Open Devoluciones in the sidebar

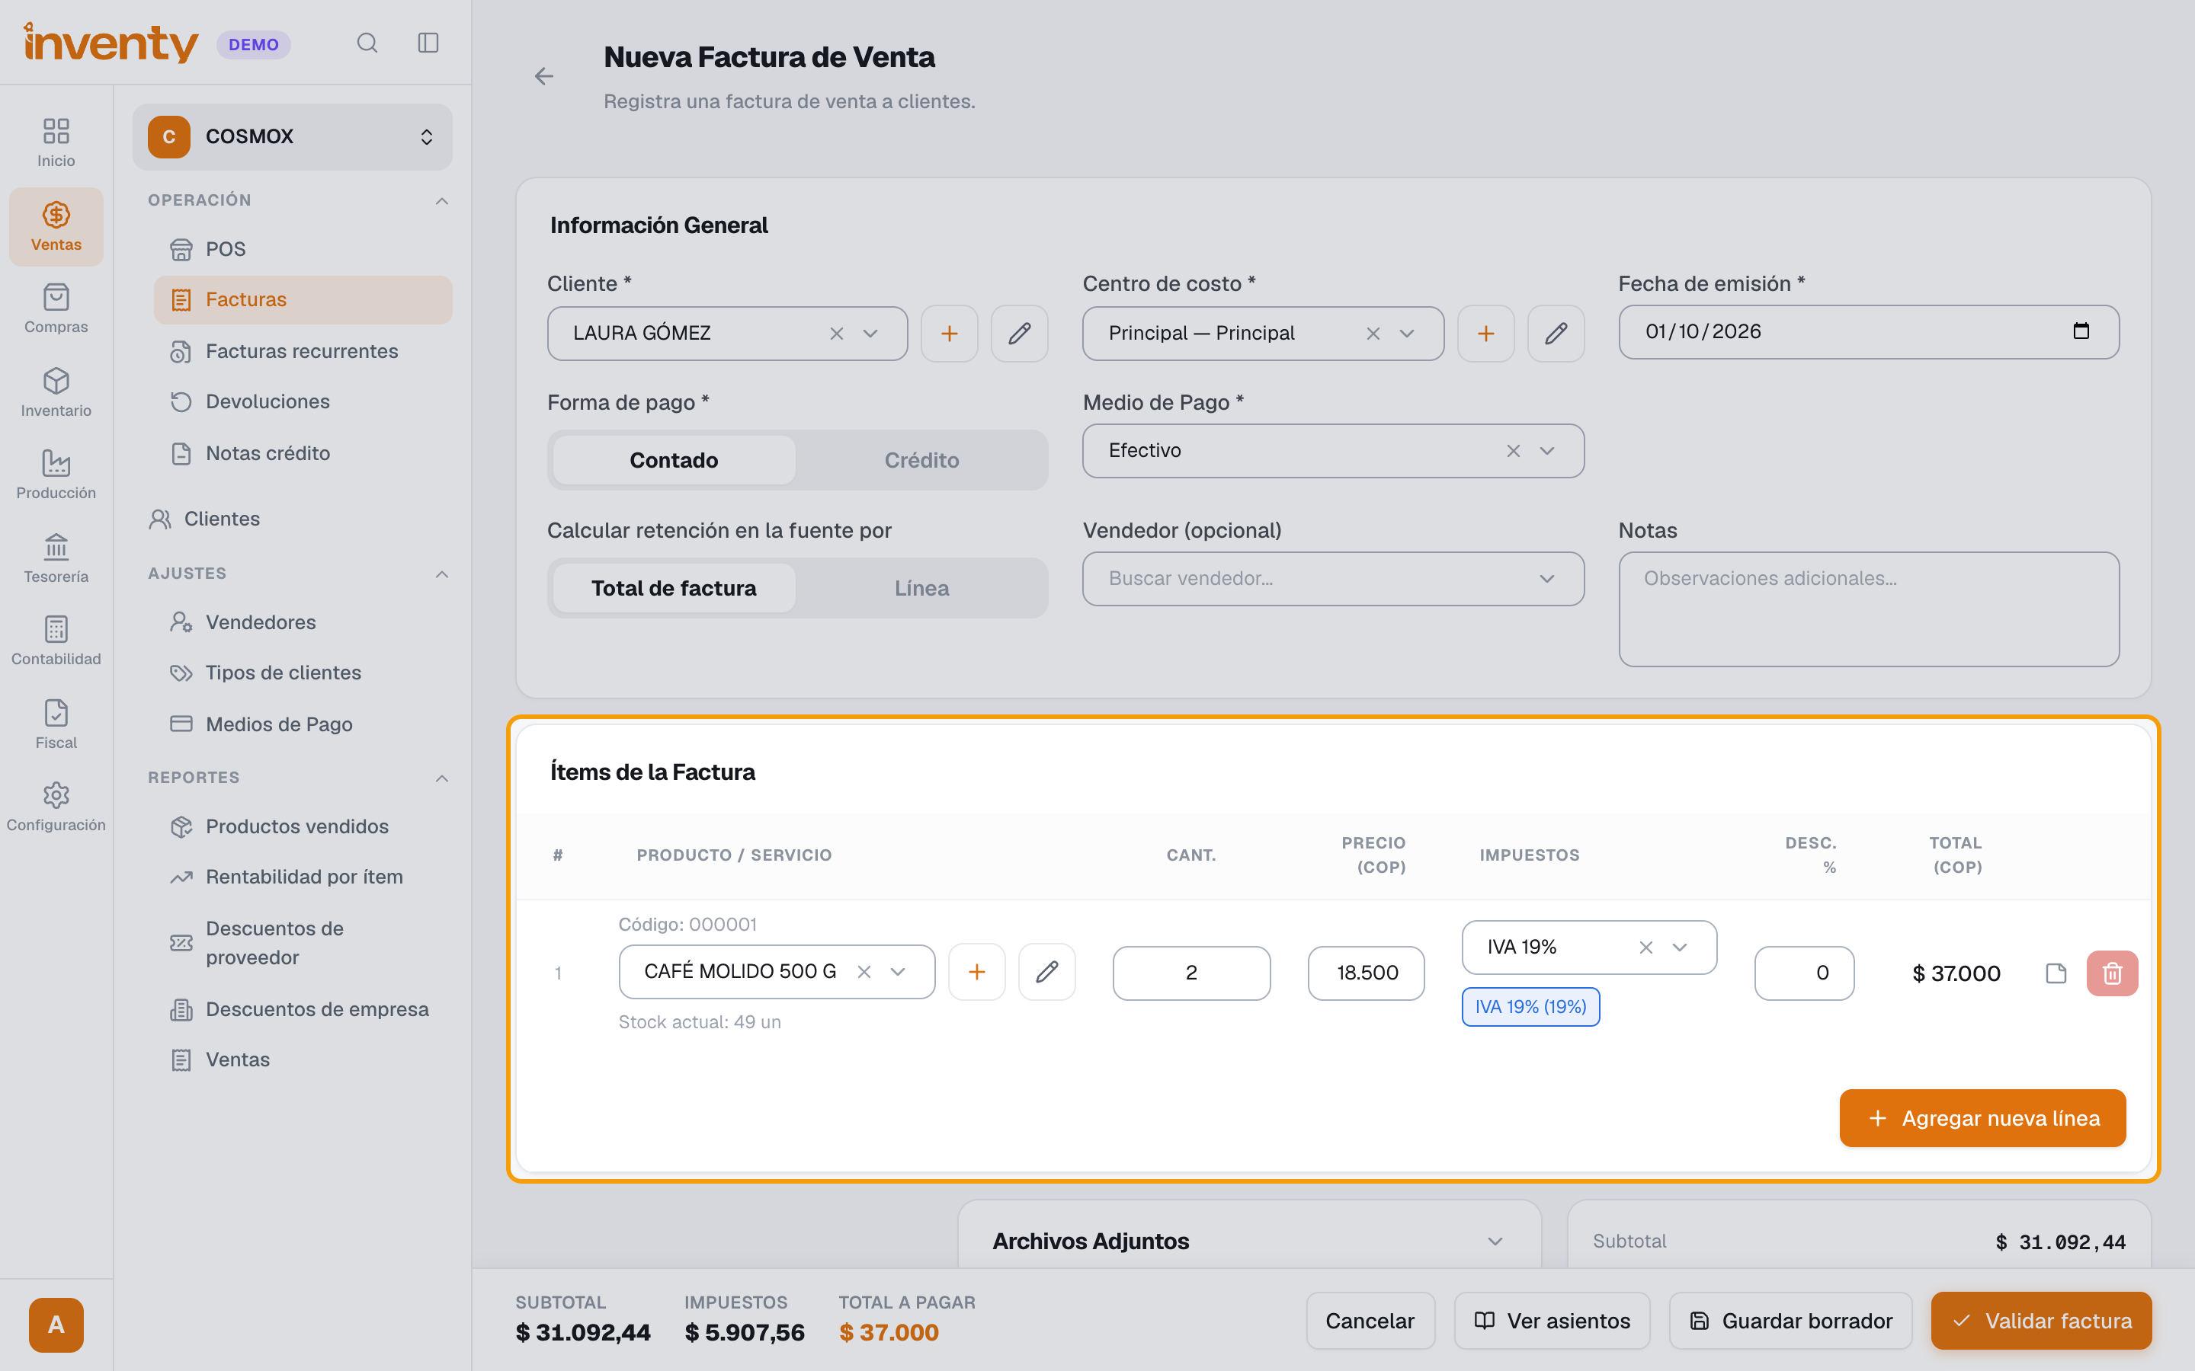pos(303,401)
